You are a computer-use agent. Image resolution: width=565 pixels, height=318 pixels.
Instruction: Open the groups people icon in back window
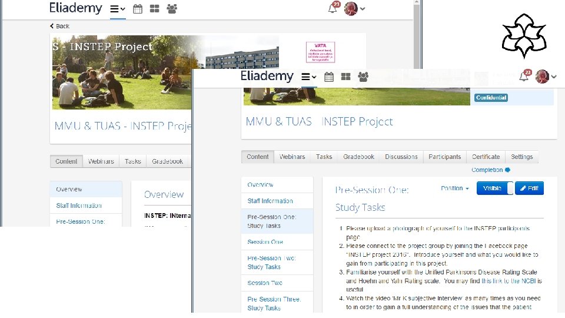pyautogui.click(x=172, y=9)
